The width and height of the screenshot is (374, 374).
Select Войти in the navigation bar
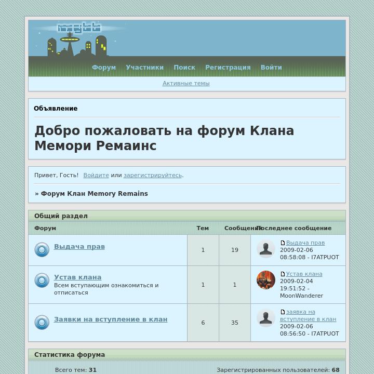click(271, 67)
